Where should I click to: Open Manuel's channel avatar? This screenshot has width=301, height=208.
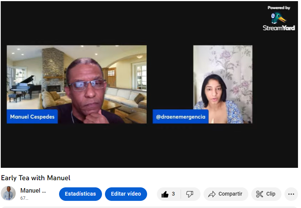(x=8, y=193)
